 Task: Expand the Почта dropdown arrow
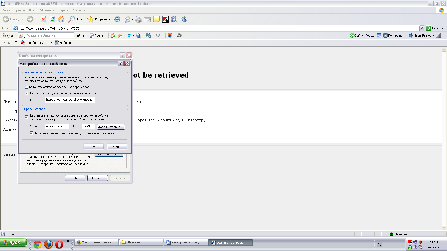106,35
